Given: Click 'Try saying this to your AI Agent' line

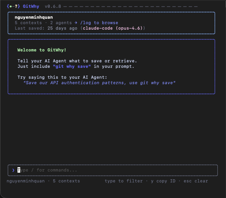Looking at the screenshot, I should 62,77.
